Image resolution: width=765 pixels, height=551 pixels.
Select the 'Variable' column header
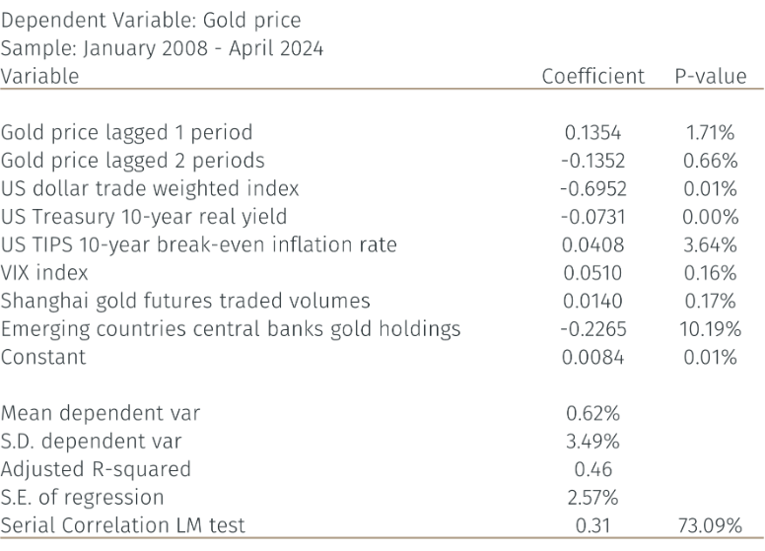tap(39, 76)
